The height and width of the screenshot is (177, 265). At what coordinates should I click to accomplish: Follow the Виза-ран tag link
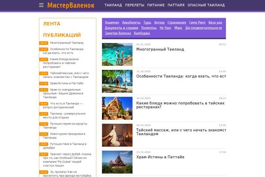[x=216, y=23]
